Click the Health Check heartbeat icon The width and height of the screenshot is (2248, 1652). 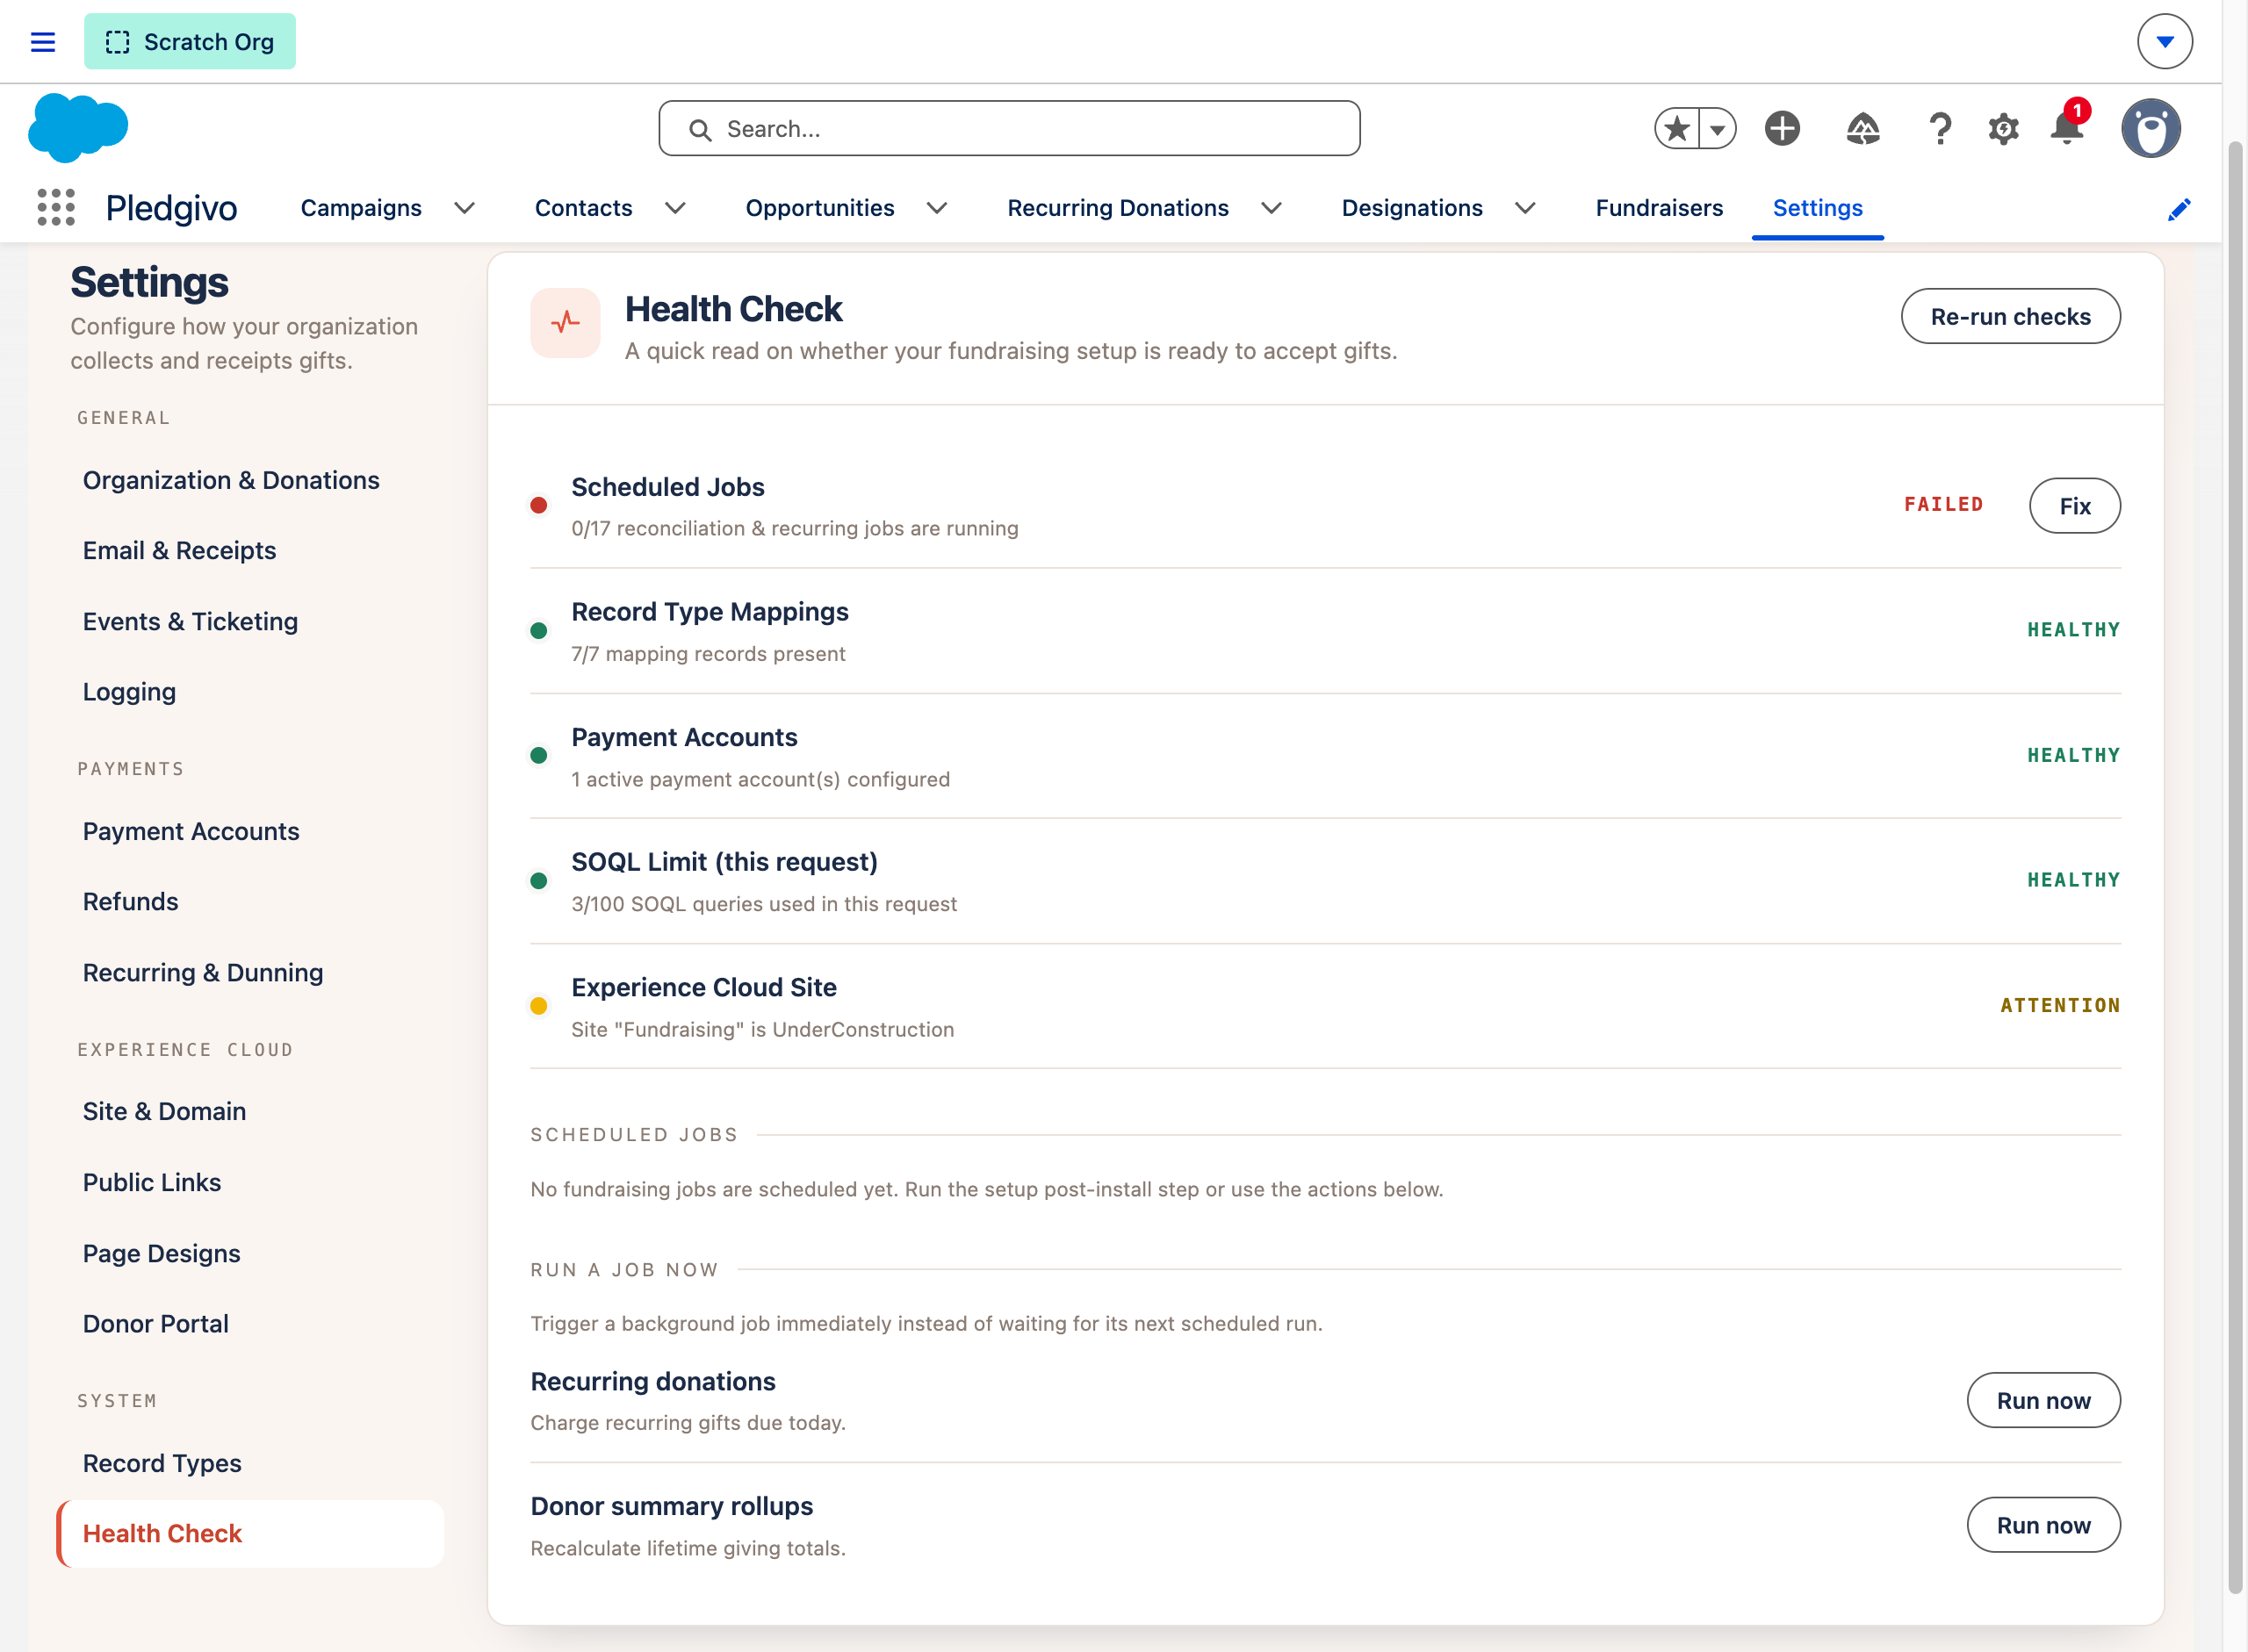coord(566,322)
